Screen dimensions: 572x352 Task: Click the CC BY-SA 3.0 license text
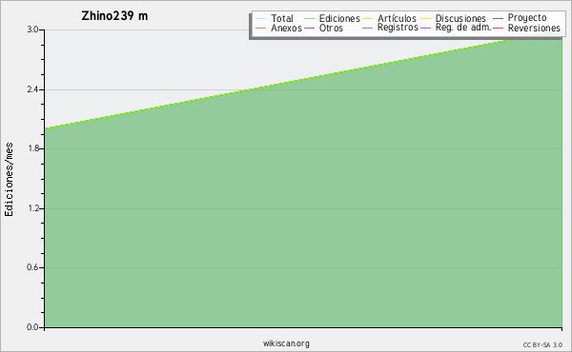click(542, 345)
